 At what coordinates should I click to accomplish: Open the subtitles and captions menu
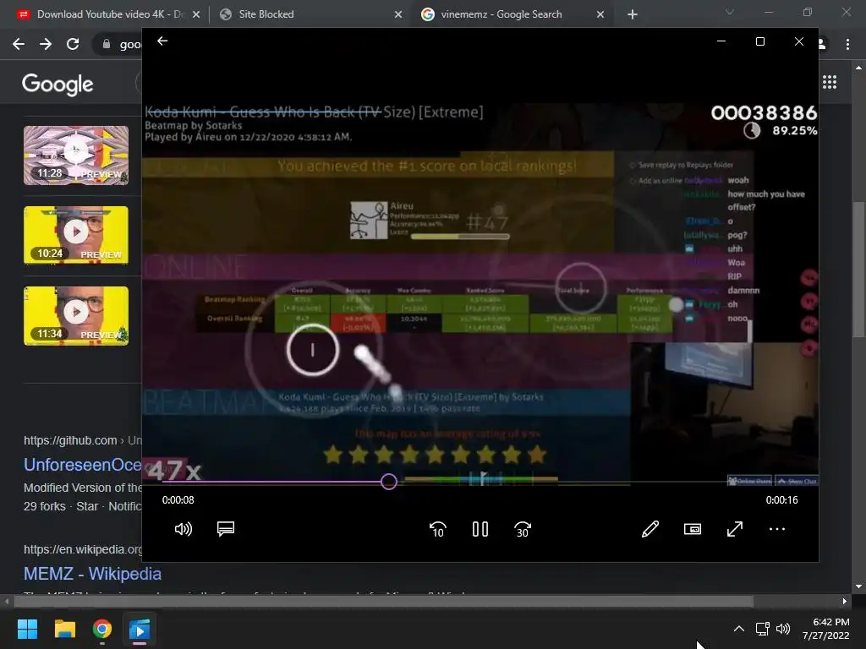[225, 529]
